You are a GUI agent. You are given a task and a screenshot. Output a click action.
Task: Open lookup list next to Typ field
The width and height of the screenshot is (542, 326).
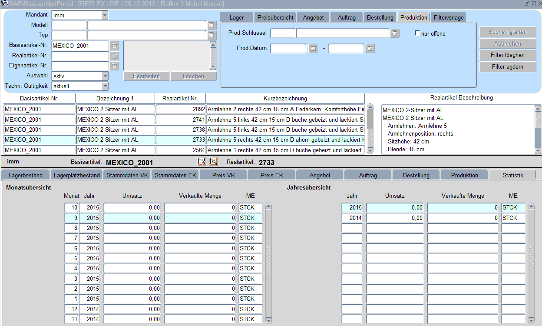coord(212,36)
